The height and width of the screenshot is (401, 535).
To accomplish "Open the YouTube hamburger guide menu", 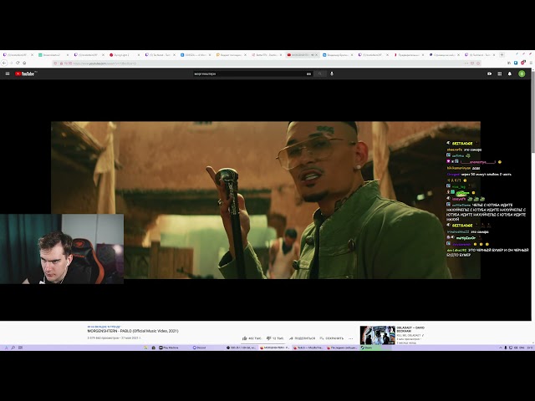I will coord(8,74).
